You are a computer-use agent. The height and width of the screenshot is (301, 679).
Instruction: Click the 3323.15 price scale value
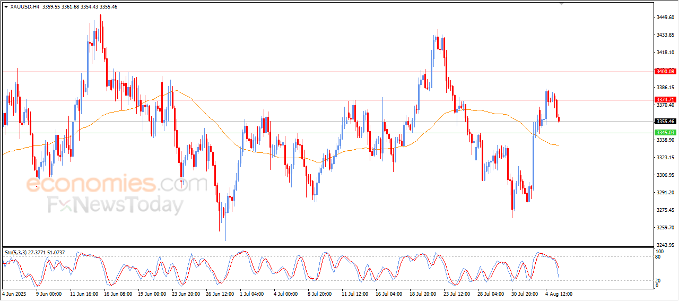pos(665,157)
